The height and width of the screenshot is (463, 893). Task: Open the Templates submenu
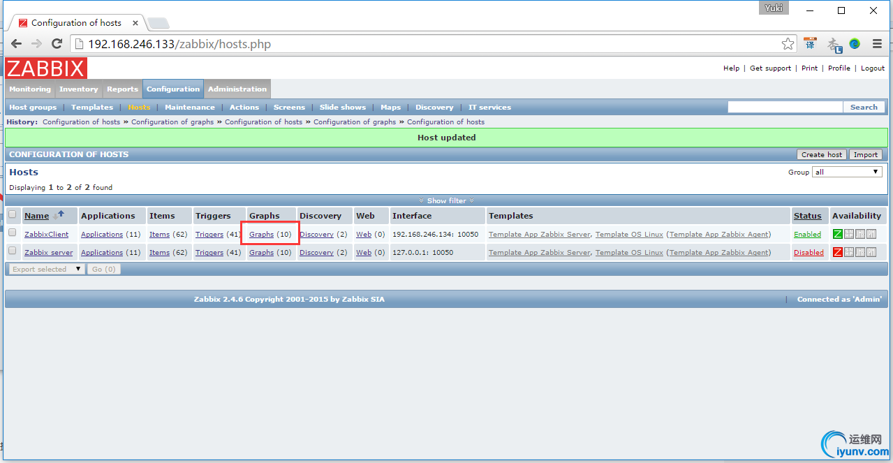click(x=92, y=108)
